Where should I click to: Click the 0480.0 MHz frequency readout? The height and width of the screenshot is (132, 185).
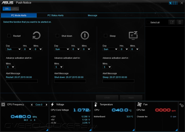24,117
